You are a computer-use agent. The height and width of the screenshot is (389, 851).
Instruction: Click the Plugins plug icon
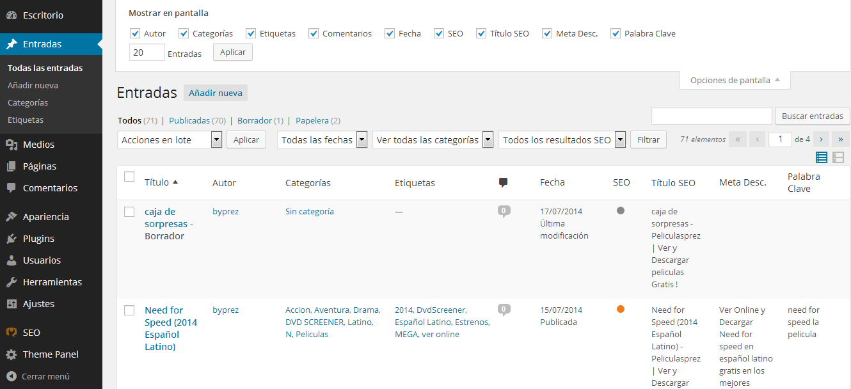(x=12, y=239)
